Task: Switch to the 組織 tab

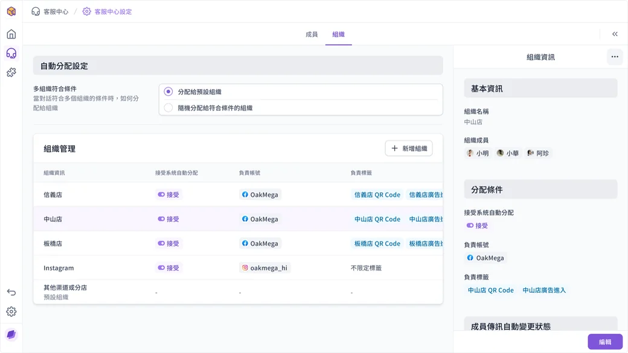Action: 338,34
